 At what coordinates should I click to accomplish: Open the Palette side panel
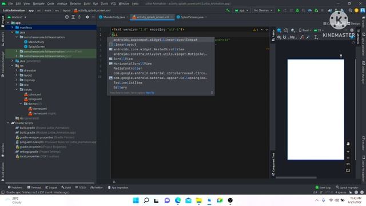pos(273,35)
